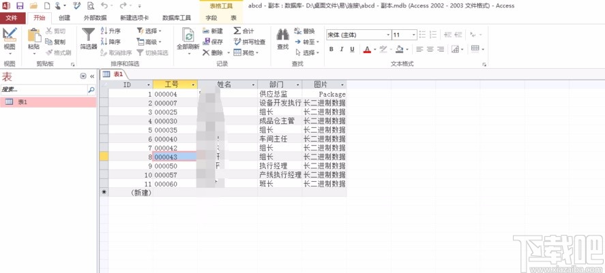Image resolution: width=605 pixels, height=273 pixels.
Task: Click the bulleted list icon in text formatting
Action: pos(422,35)
